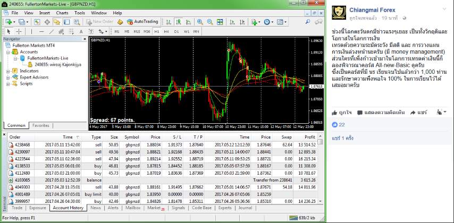Click the chat bubbles icon in toolbar

pyautogui.click(x=318, y=22)
